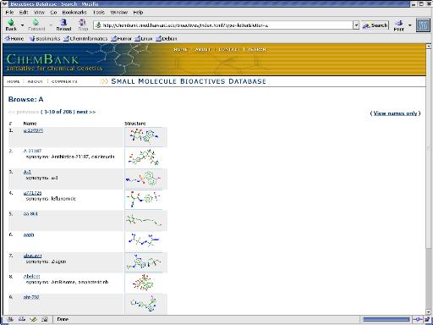The height and width of the screenshot is (325, 433).
Task: Open the Cheminformatics bookmark folder
Action: (85, 38)
